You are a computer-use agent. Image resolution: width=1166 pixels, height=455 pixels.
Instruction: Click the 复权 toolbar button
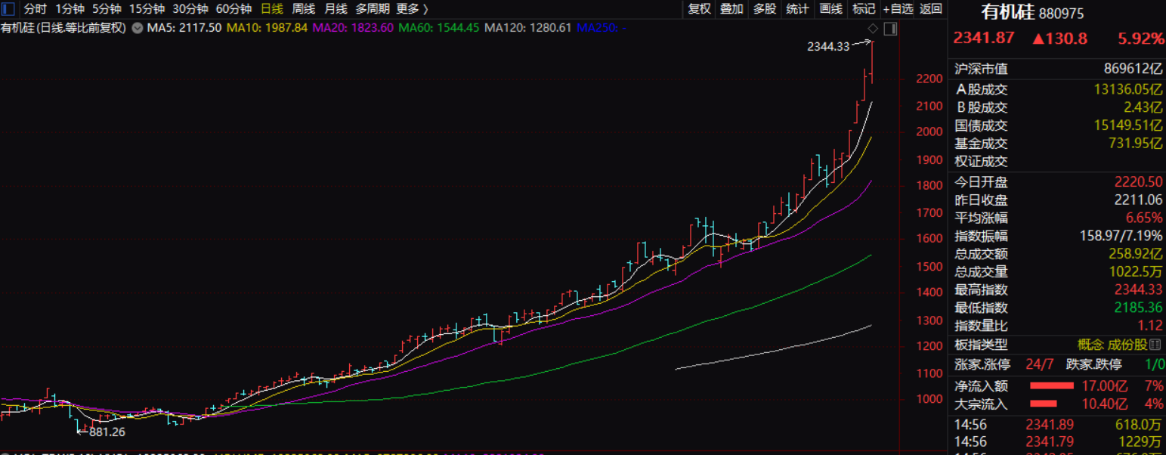coord(700,9)
